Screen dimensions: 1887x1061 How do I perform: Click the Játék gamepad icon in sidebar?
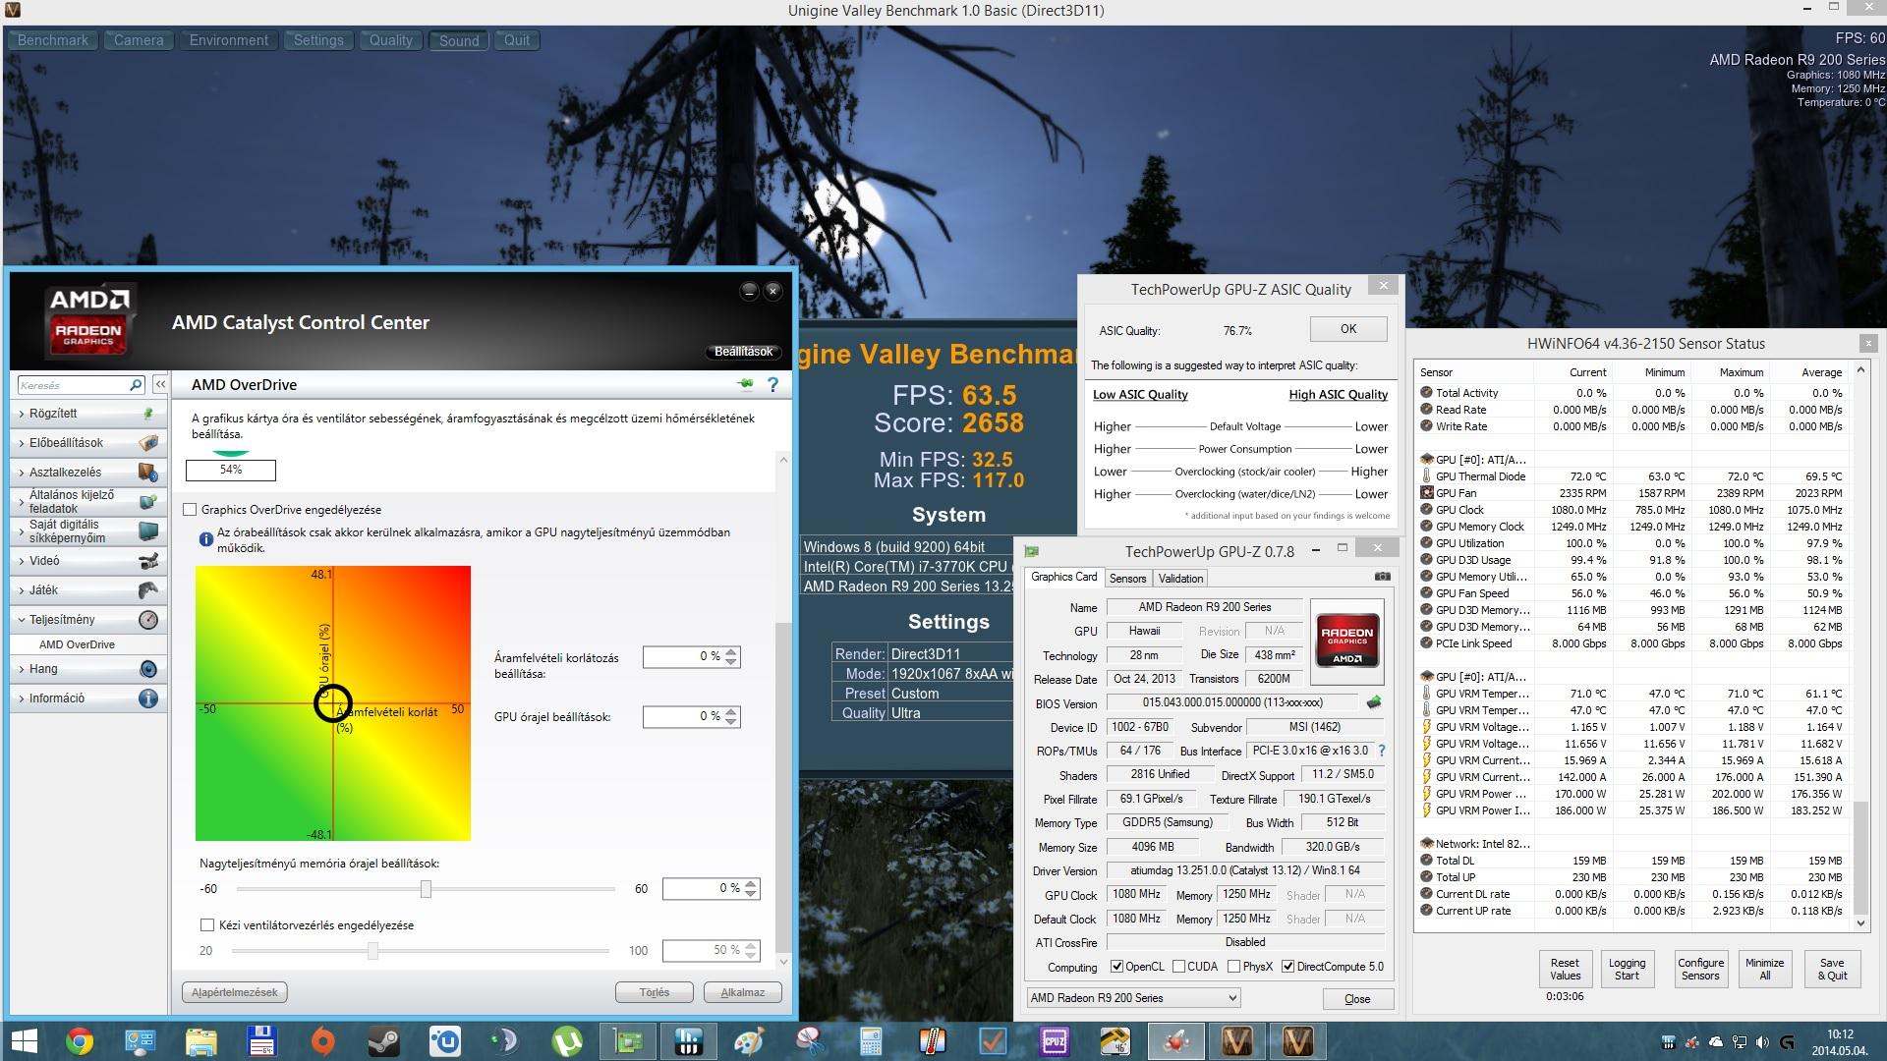pyautogui.click(x=147, y=590)
